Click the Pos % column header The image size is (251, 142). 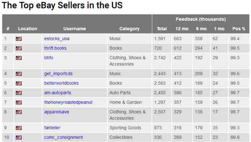(239, 29)
